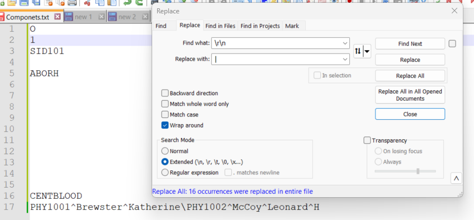Close the Replace dialog window
The width and height of the screenshot is (474, 220).
(454, 11)
